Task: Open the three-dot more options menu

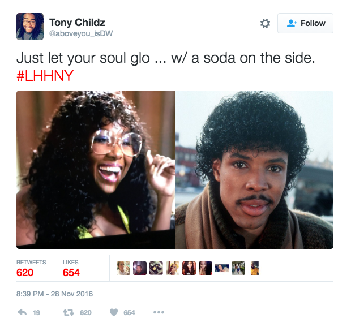Action: (x=159, y=312)
